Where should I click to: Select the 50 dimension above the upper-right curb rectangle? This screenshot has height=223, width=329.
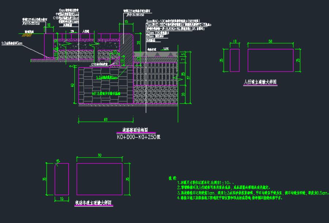coord(270,42)
